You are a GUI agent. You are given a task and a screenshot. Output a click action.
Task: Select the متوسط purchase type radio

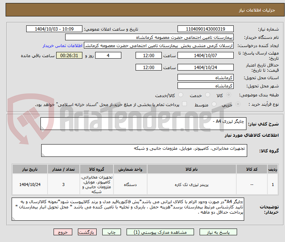pyautogui.click(x=214, y=104)
